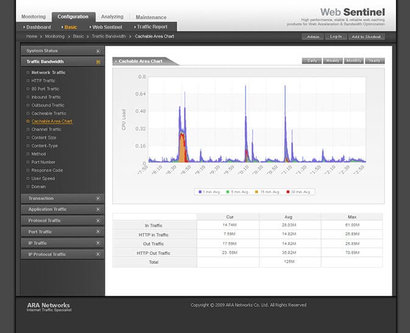Expand the Port Traffic section arrow
The image size is (410, 333).
pyautogui.click(x=98, y=232)
